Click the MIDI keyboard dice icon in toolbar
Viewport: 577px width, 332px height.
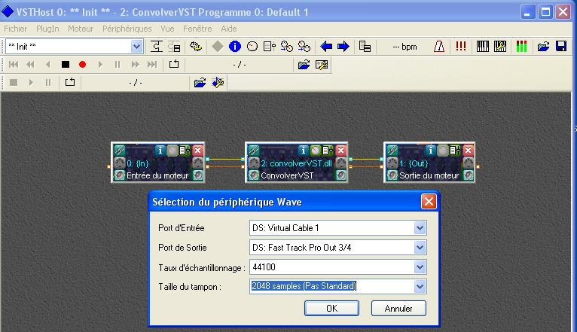(196, 47)
